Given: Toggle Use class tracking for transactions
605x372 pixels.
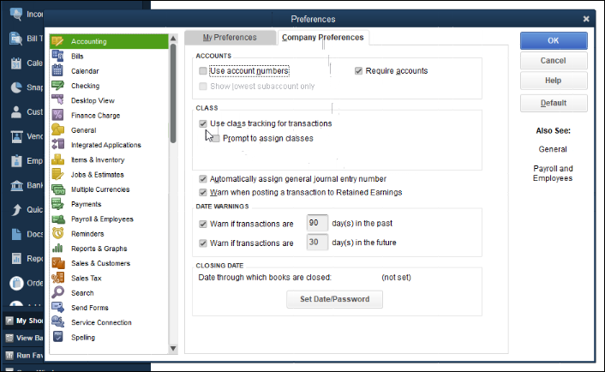Looking at the screenshot, I should pyautogui.click(x=203, y=123).
